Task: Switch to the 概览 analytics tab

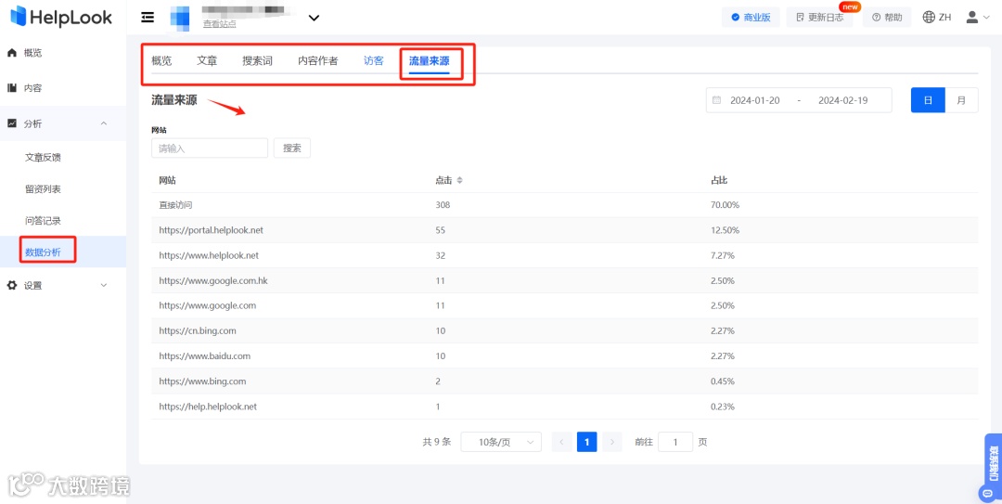Action: (x=161, y=60)
